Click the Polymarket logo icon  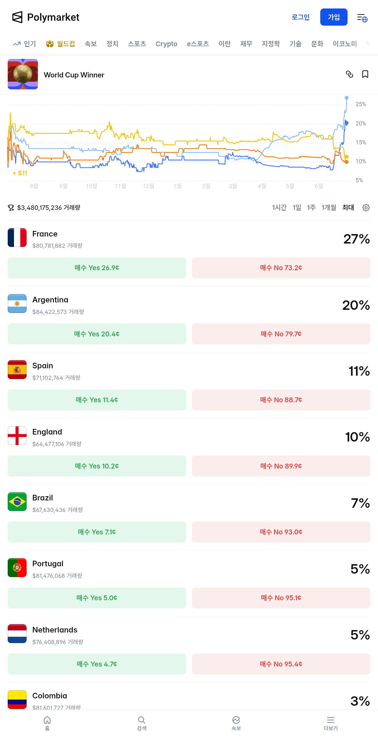(x=17, y=17)
